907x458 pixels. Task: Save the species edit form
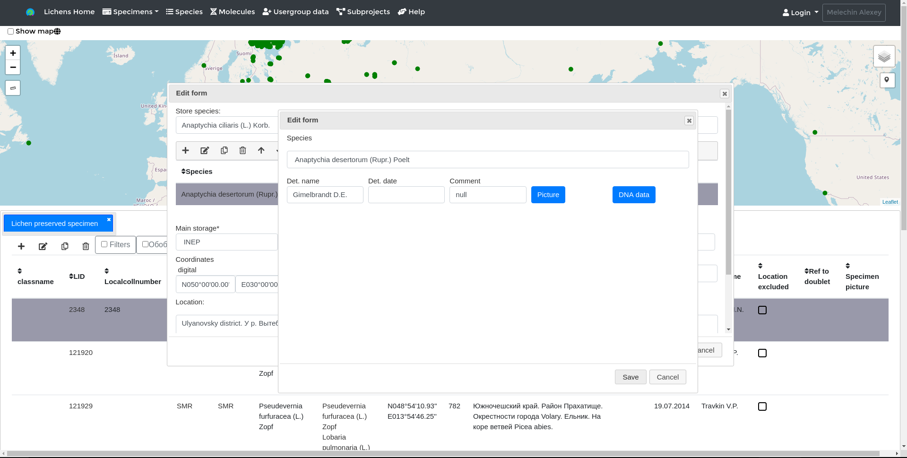631,377
